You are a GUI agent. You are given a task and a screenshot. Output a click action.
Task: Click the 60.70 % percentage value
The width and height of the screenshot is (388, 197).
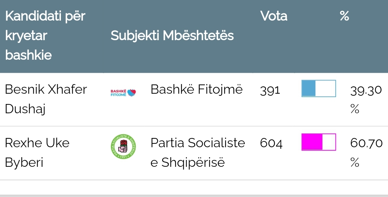coord(366,152)
